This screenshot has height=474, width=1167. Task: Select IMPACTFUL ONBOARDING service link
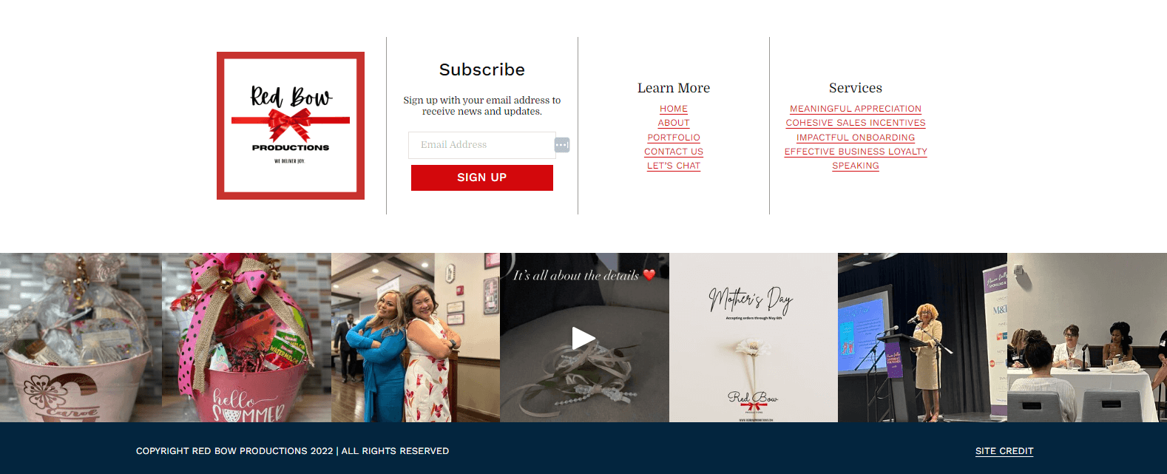click(856, 138)
